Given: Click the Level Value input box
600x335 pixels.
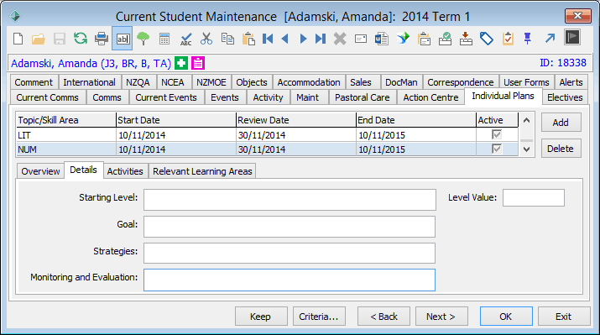Looking at the screenshot, I should point(534,197).
